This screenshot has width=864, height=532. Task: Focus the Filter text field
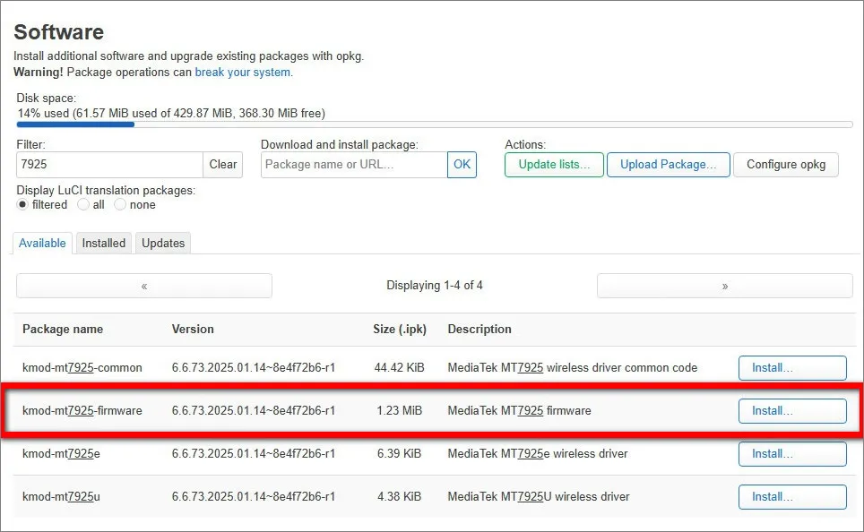(x=109, y=165)
